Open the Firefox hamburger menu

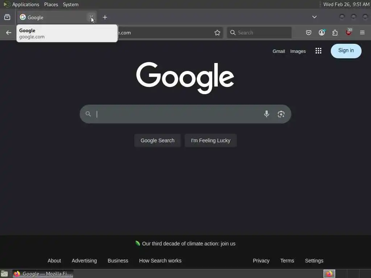point(362,33)
